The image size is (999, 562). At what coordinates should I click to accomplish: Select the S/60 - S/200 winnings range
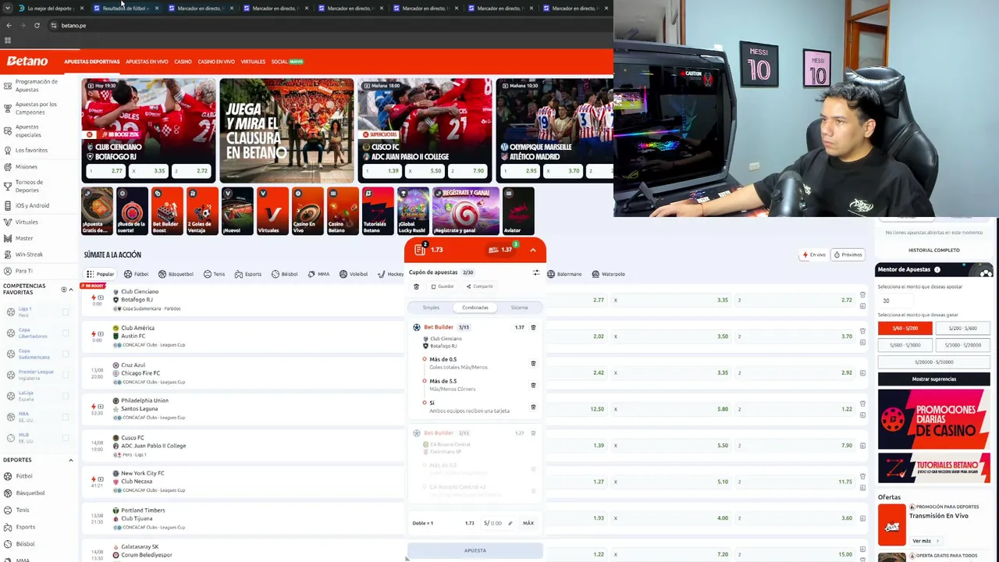905,329
